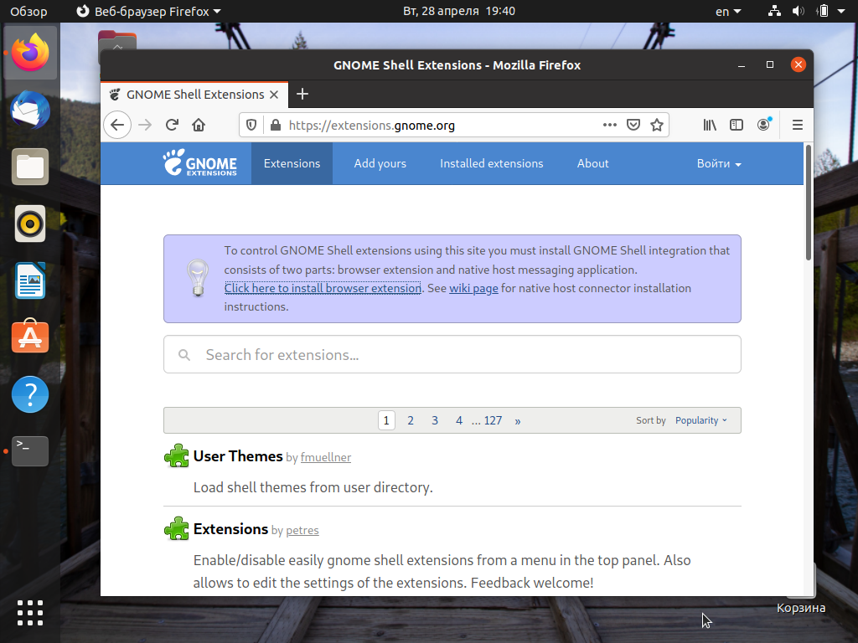Click the GNOME Shell Extensions tab
This screenshot has width=858, height=643.
(194, 95)
